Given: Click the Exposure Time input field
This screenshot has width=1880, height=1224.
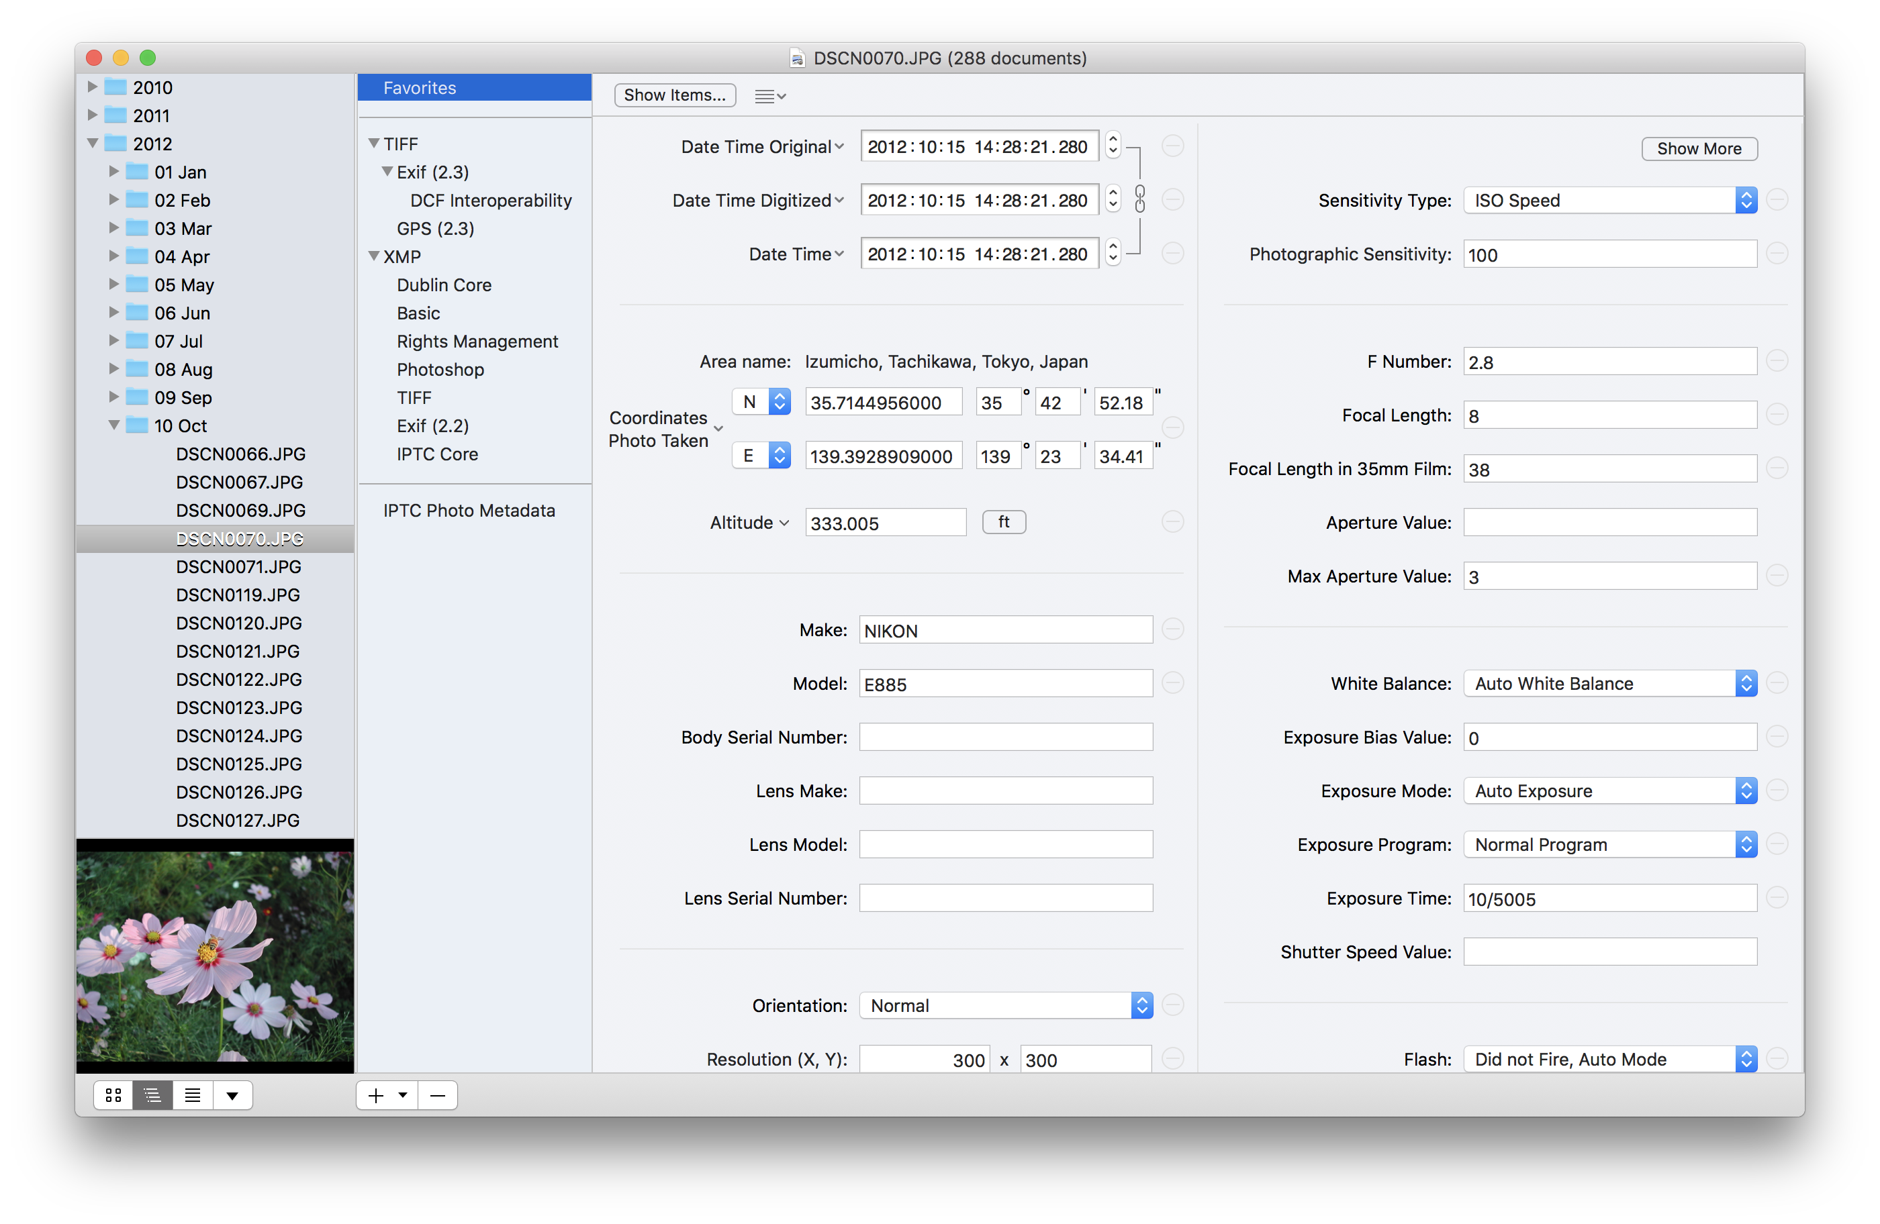Looking at the screenshot, I should pos(1610,898).
